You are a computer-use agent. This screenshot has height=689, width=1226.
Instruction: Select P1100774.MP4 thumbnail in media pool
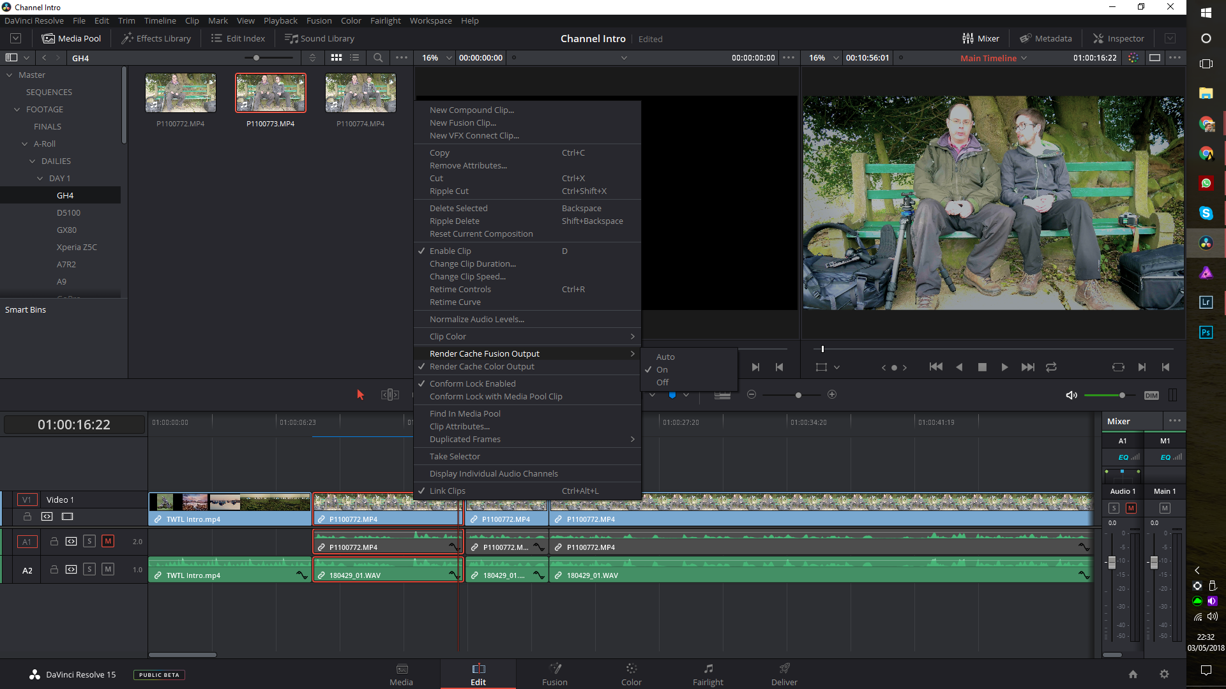(x=361, y=93)
